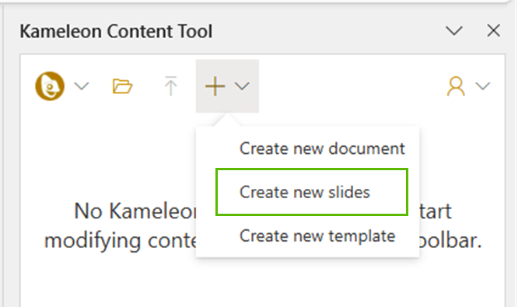Viewport: 518px width, 307px height.
Task: Expand the chevron beside the Kameleon logo
Action: coord(82,86)
